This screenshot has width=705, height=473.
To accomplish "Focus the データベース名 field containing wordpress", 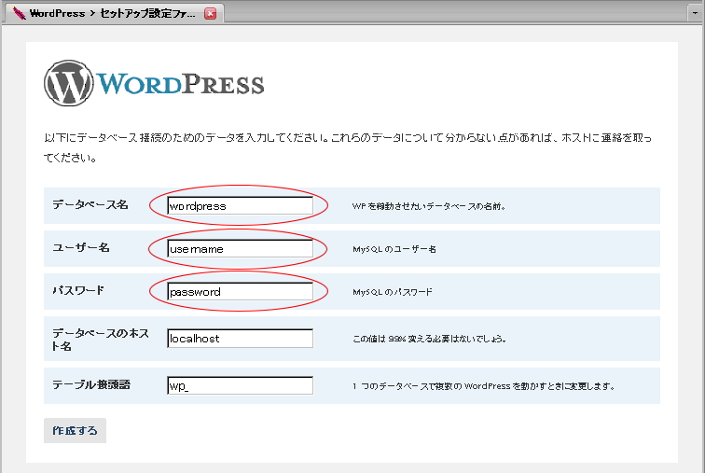I will (240, 206).
